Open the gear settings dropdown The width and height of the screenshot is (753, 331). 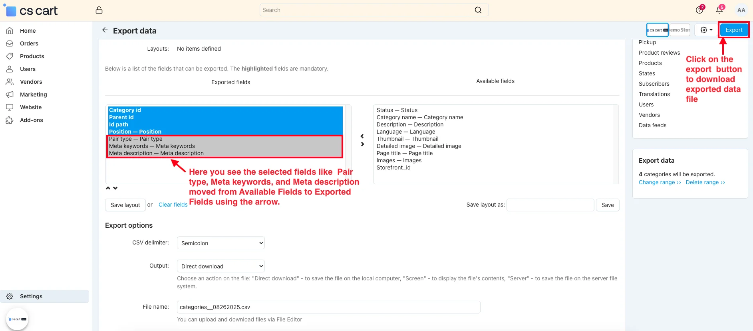[x=706, y=30]
